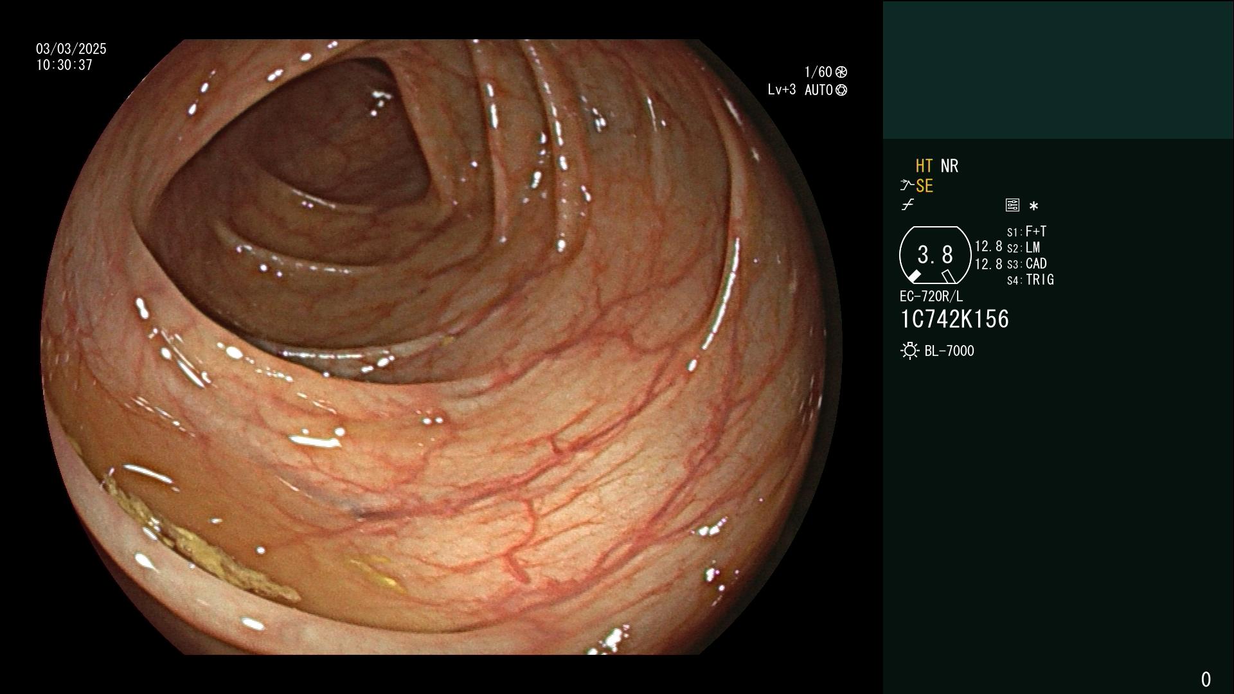
Task: Click the HT indicator
Action: pyautogui.click(x=924, y=166)
